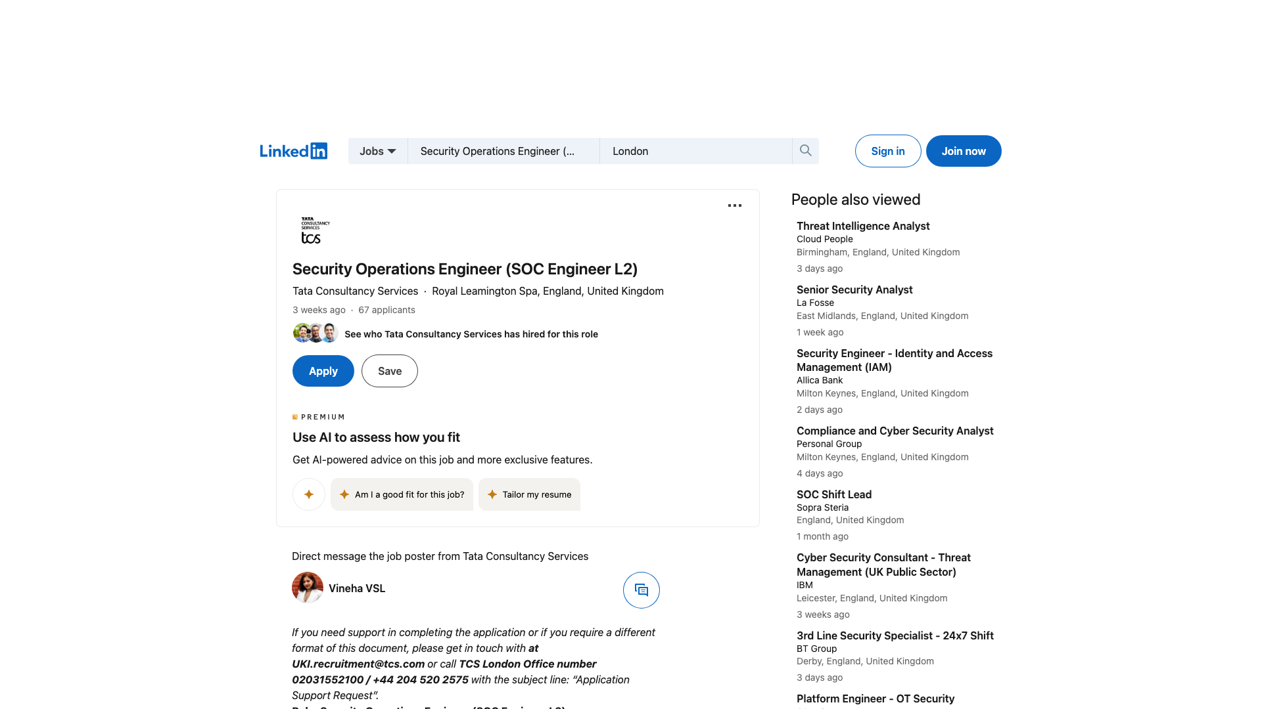Click the London location field
The image size is (1262, 709).
695,151
